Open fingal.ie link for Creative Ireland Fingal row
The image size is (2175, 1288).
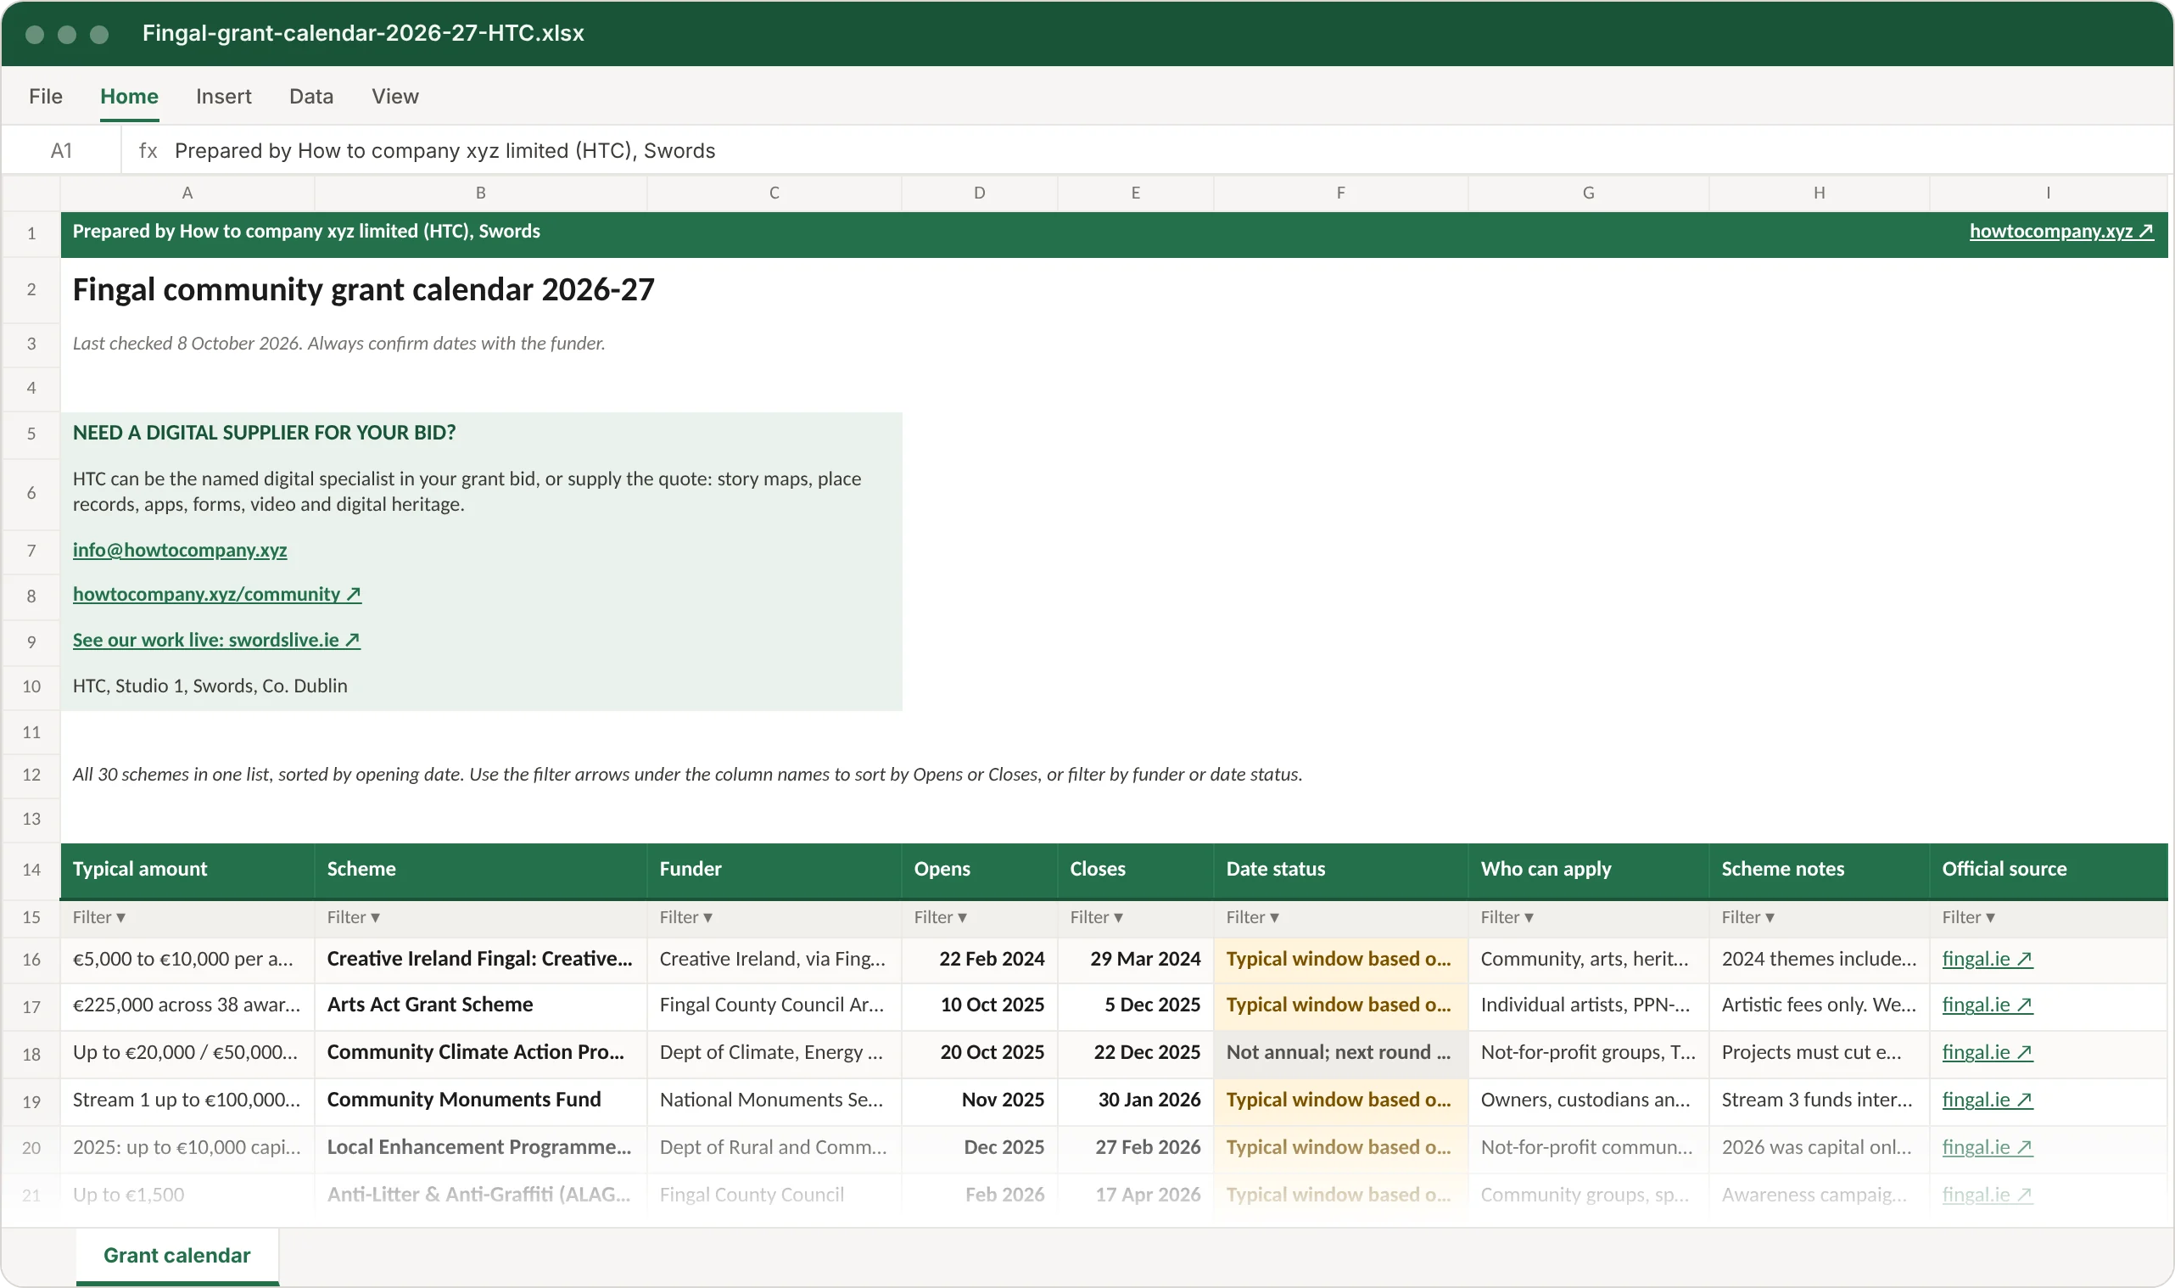pyautogui.click(x=1988, y=959)
